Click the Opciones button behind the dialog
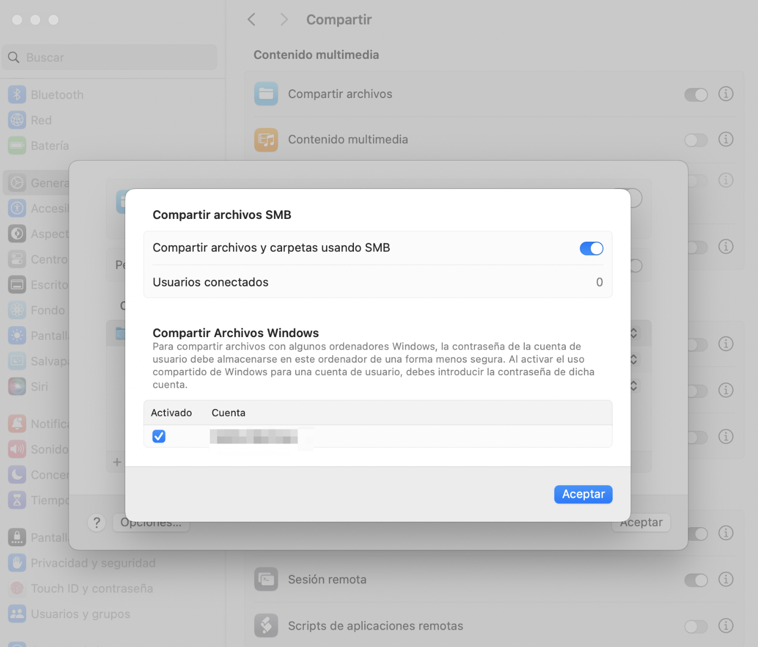This screenshot has width=758, height=647. [151, 523]
